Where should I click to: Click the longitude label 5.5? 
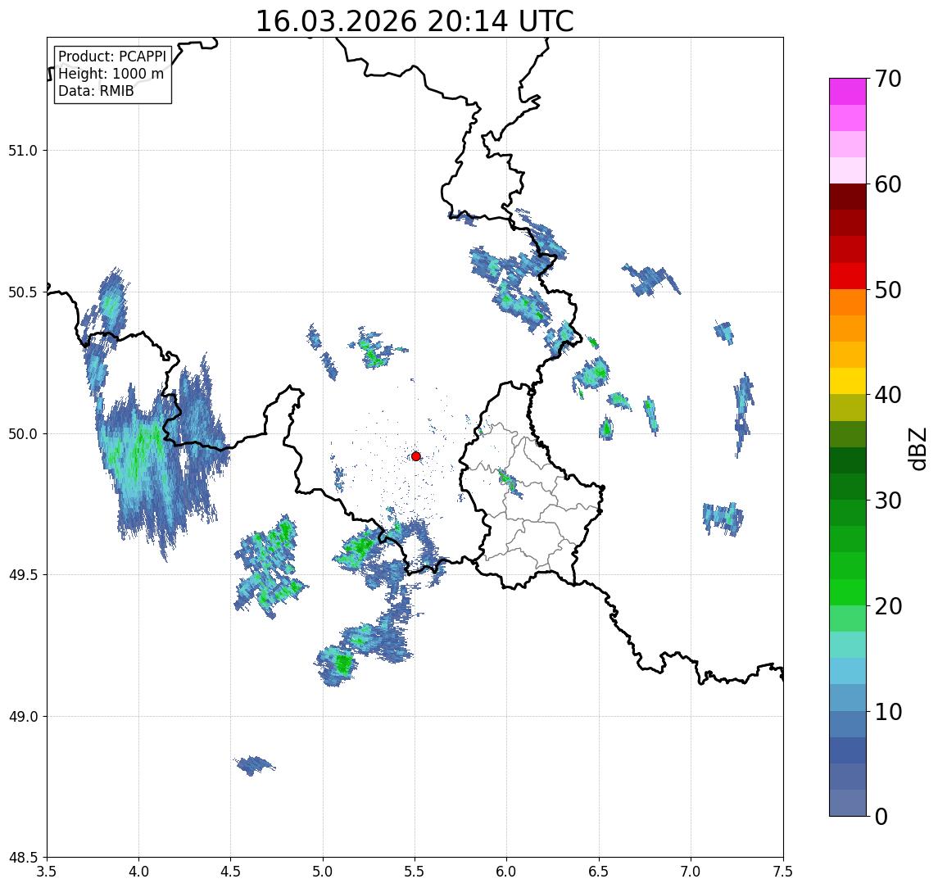415,872
